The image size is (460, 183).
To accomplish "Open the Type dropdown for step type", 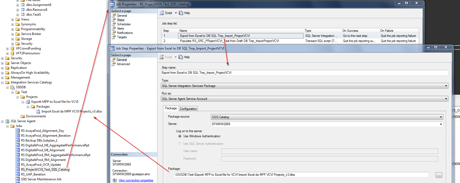I will [x=446, y=86].
